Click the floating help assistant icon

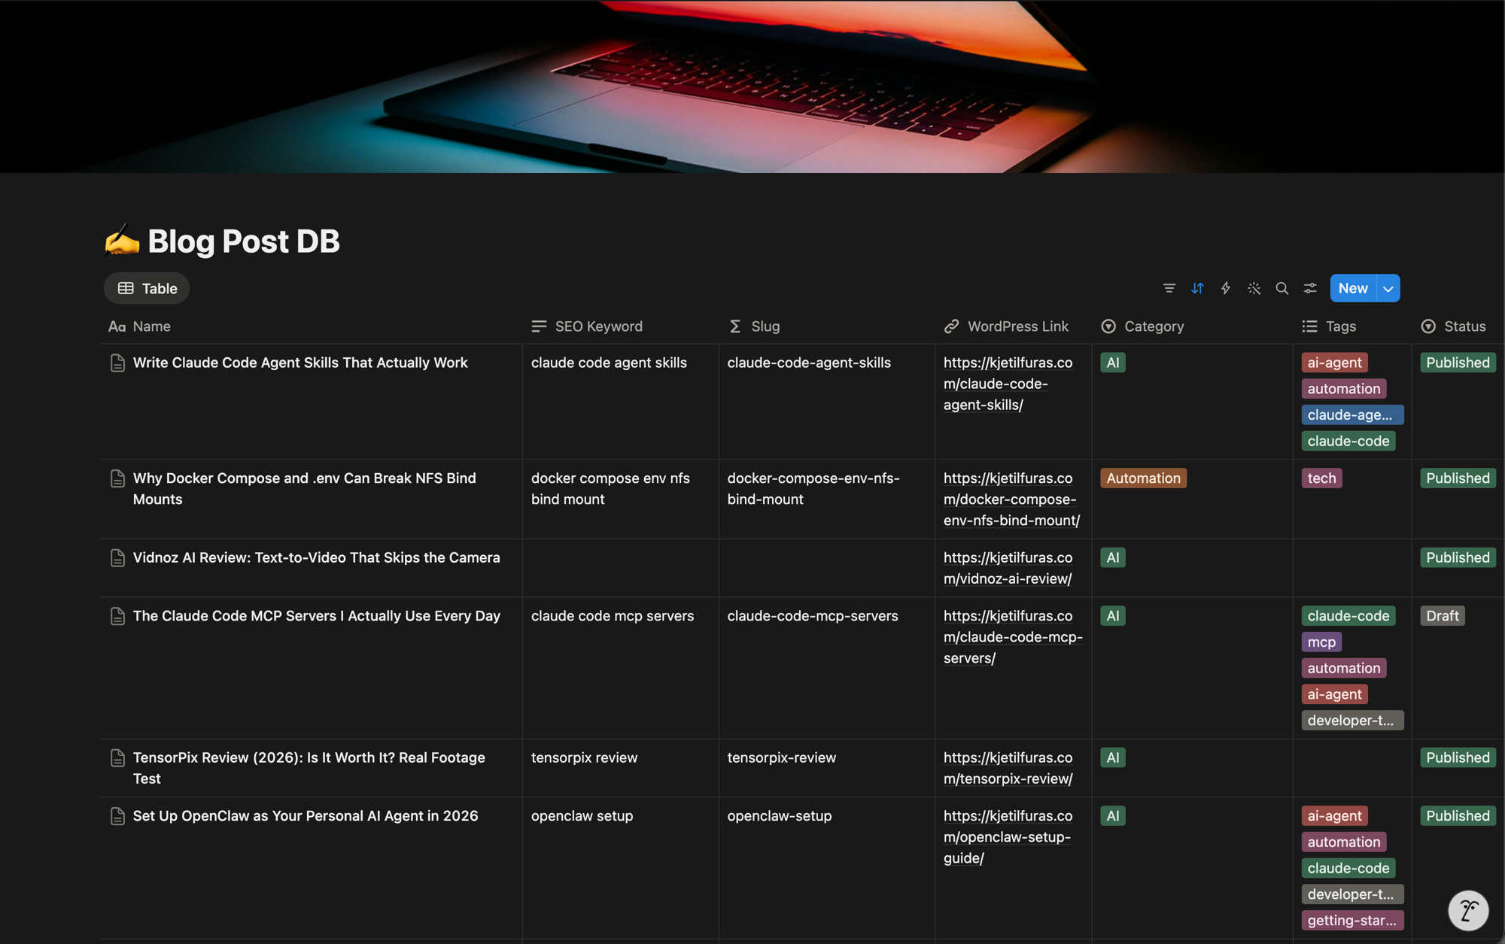(1468, 911)
